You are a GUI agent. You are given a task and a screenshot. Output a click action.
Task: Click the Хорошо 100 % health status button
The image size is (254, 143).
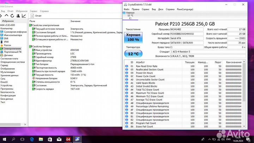point(133,37)
